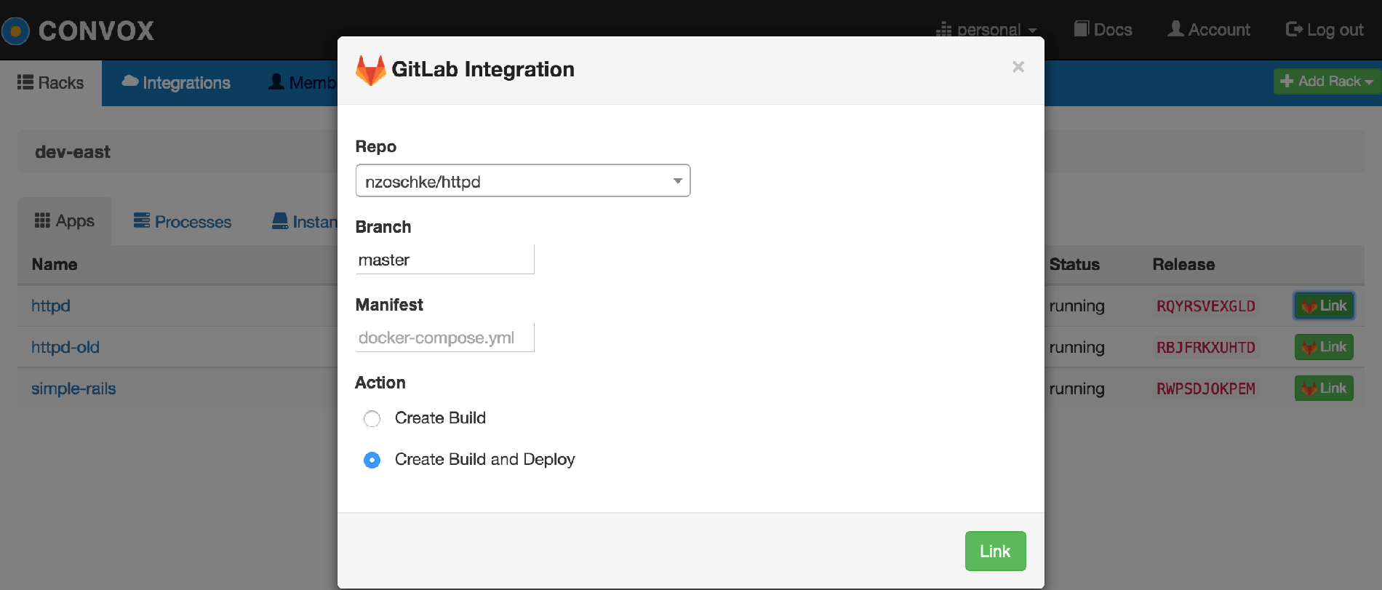Click release code RWPSDJOKPEM
Viewport: 1382px width, 590px height.
(1206, 389)
